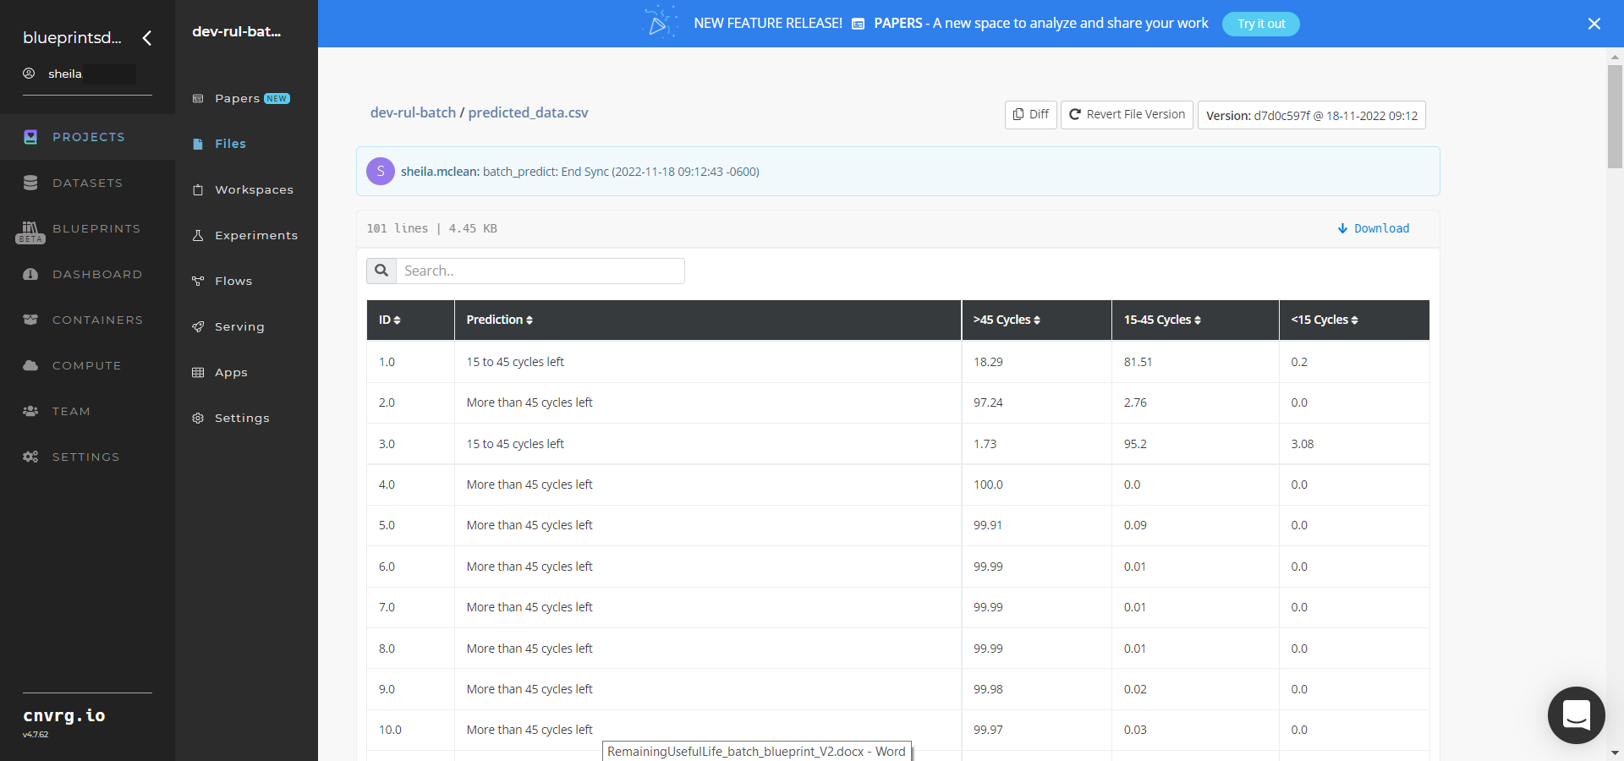Click the Diff button
Viewport: 1624px width, 761px height.
[1031, 114]
